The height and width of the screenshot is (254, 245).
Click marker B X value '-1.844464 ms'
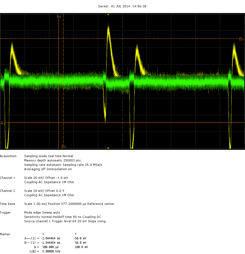pyautogui.click(x=50, y=243)
